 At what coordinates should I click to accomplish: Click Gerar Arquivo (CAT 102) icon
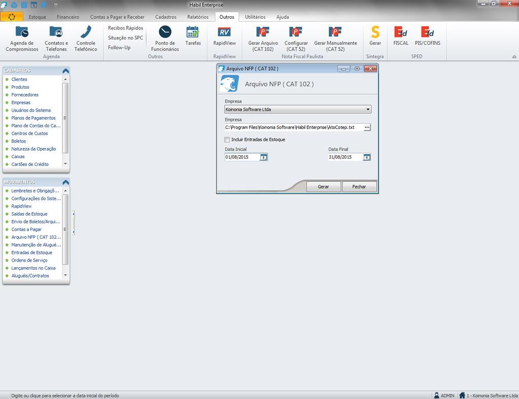click(x=263, y=32)
